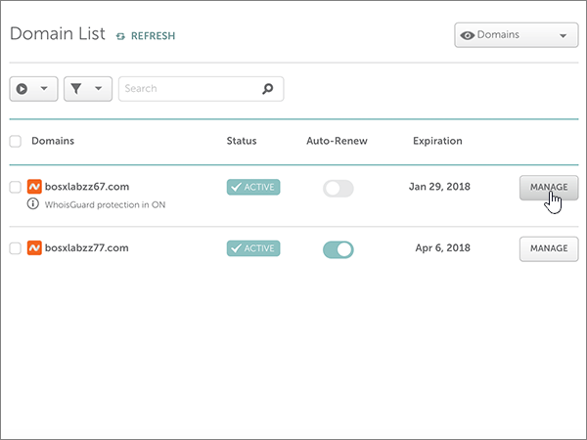Manage the bosxlabzz67.com domain
The height and width of the screenshot is (440, 587).
(548, 187)
